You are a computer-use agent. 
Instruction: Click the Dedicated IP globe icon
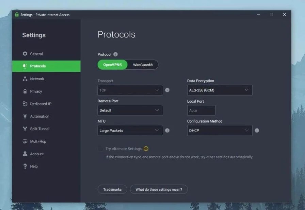click(x=25, y=104)
